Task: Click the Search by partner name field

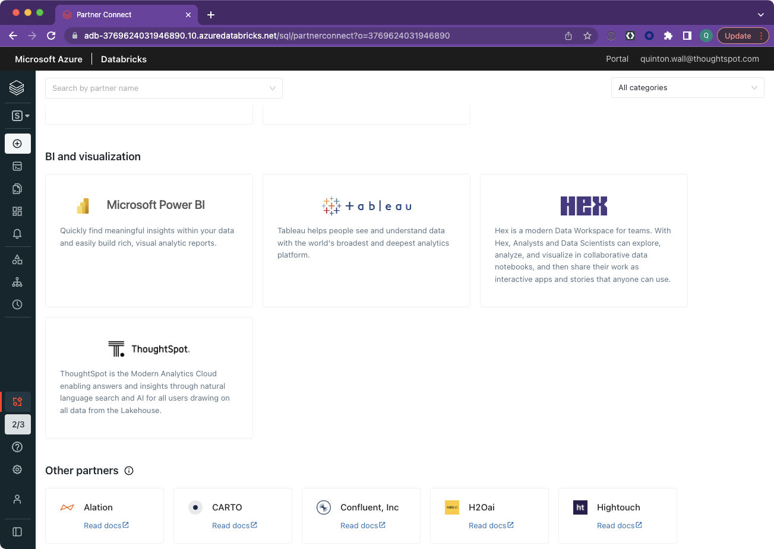Action: pyautogui.click(x=163, y=88)
